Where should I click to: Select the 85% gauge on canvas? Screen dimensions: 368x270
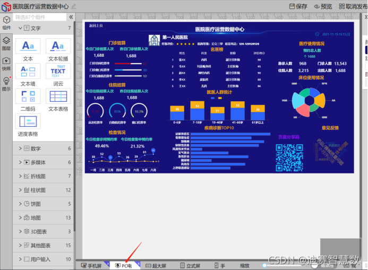tap(117, 111)
